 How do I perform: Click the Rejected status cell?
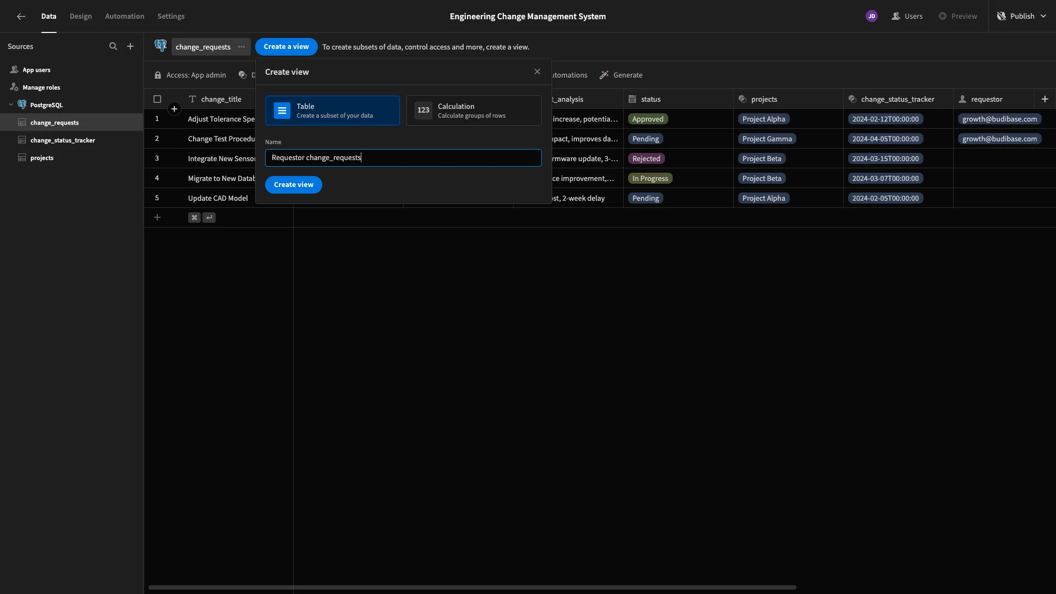pos(646,159)
